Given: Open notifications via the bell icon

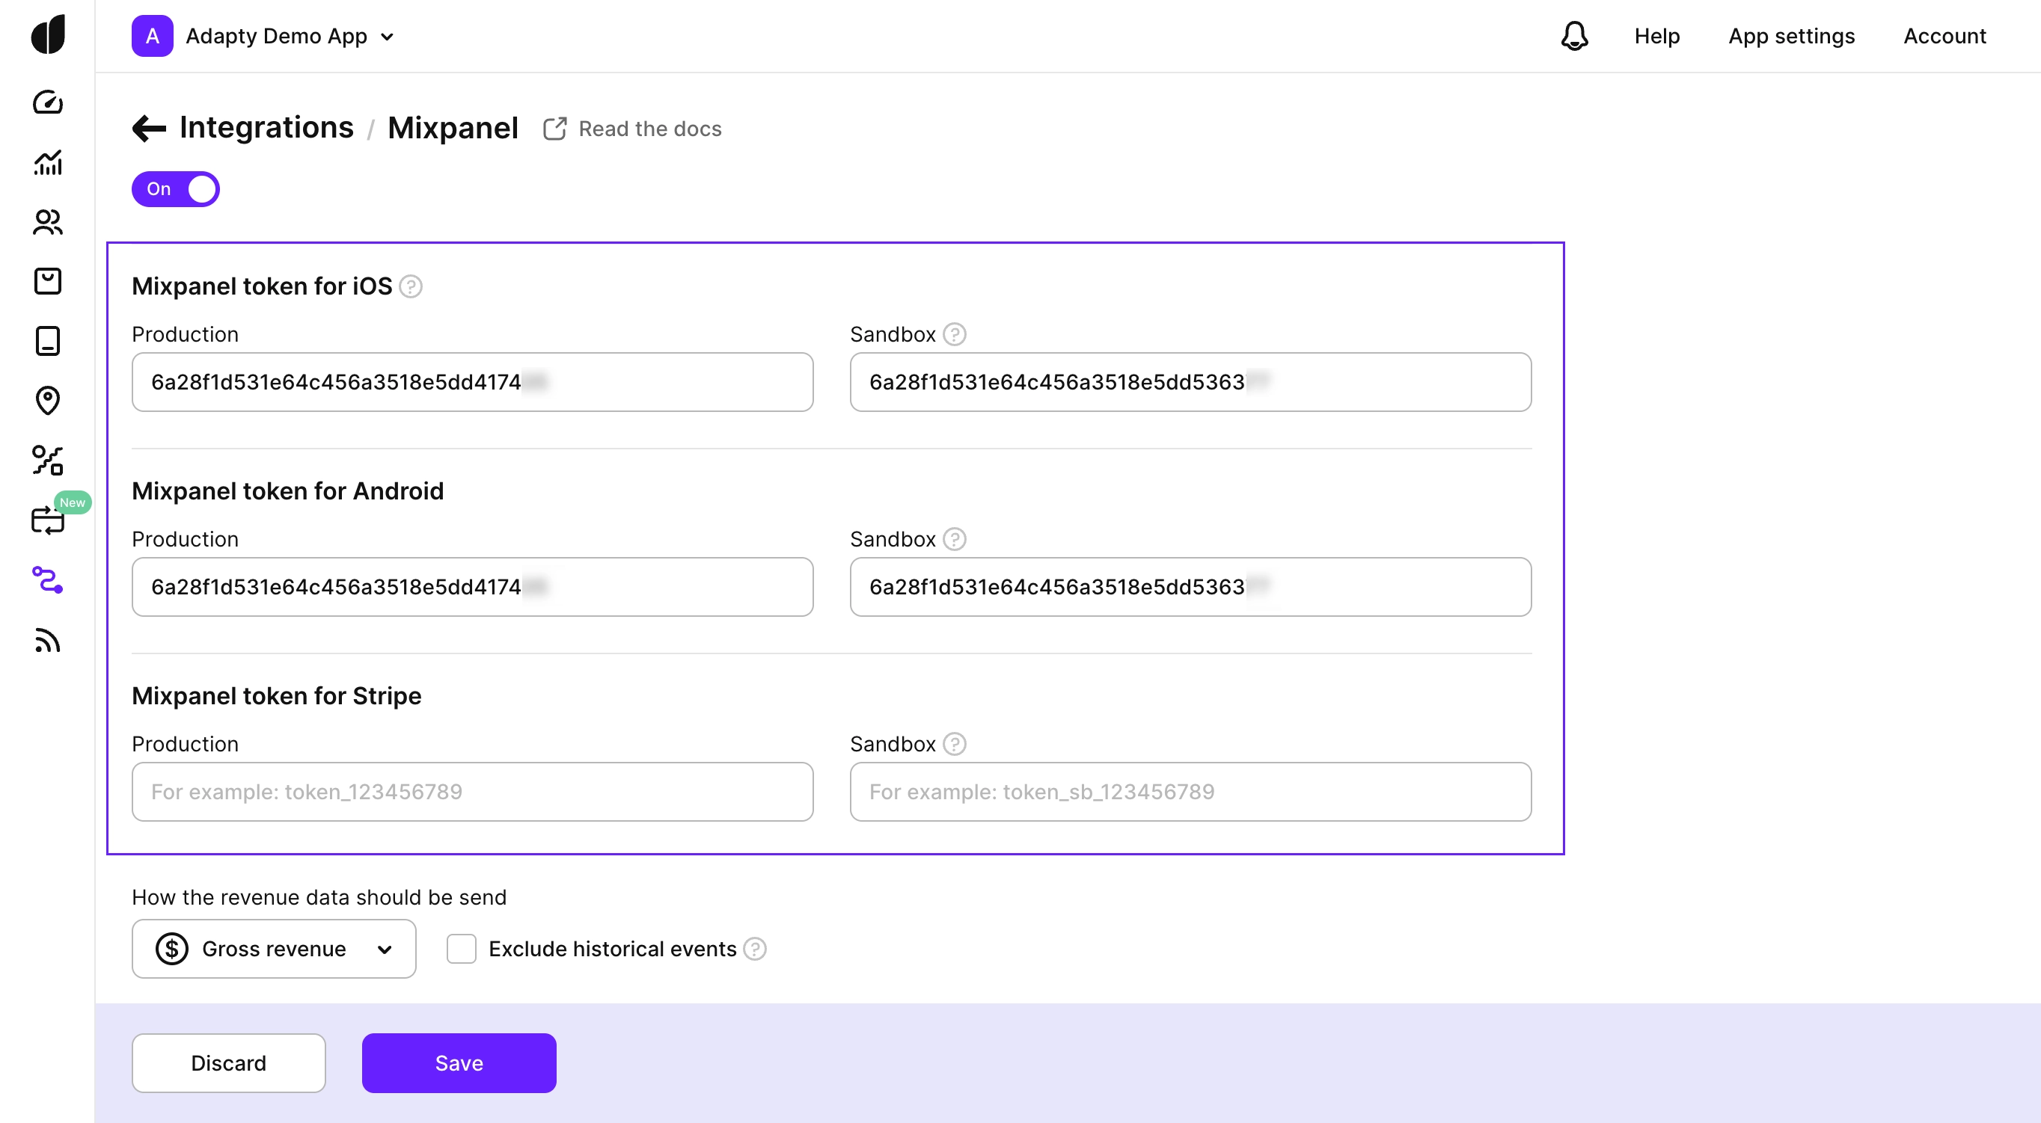Looking at the screenshot, I should [1575, 36].
